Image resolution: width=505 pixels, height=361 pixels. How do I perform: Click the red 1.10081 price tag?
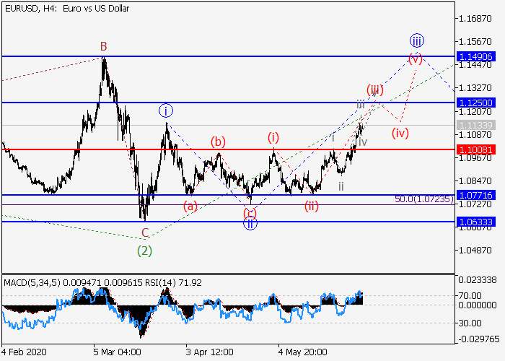pyautogui.click(x=475, y=149)
